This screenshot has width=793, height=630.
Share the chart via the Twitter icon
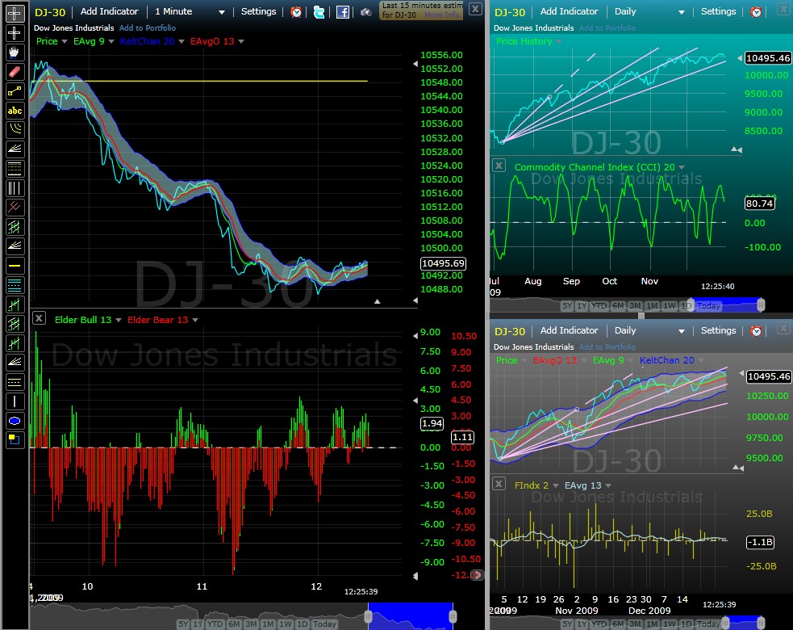(x=319, y=11)
